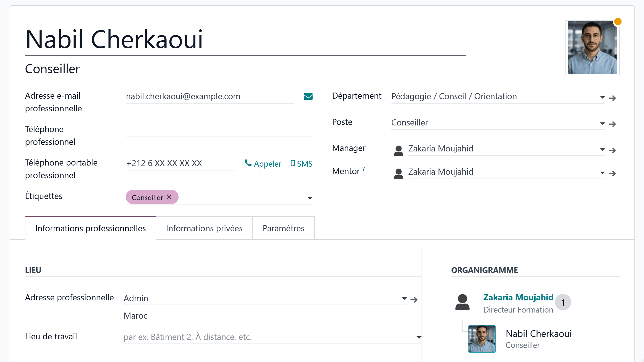644x362 pixels.
Task: Open Poste record via arrow icon
Action: pyautogui.click(x=612, y=124)
